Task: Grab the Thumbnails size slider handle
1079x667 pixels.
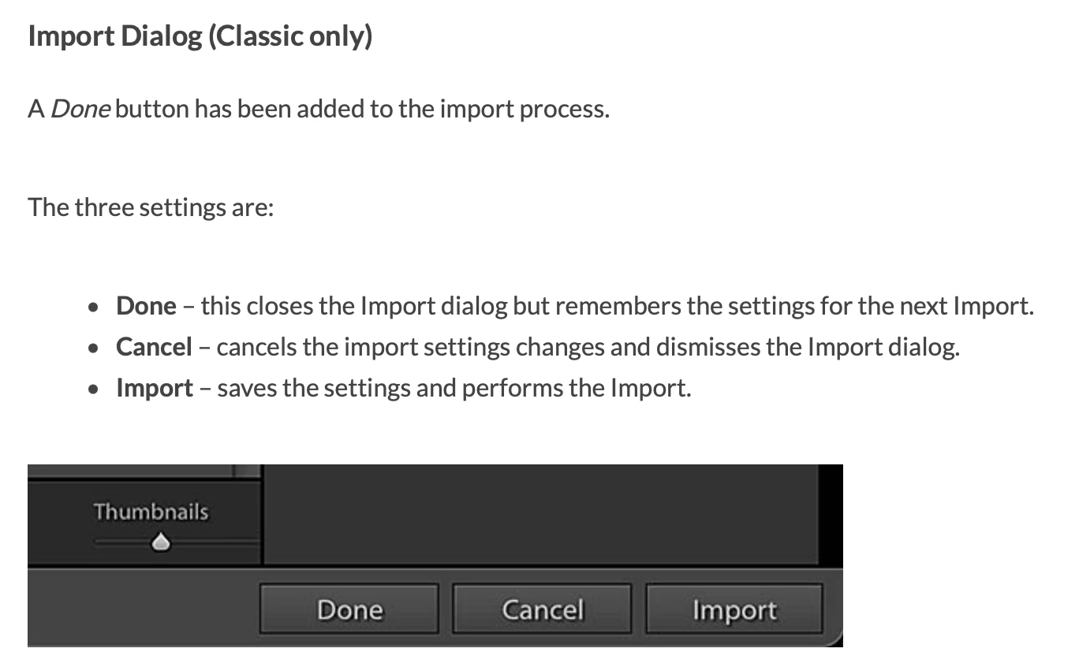Action: click(x=161, y=542)
